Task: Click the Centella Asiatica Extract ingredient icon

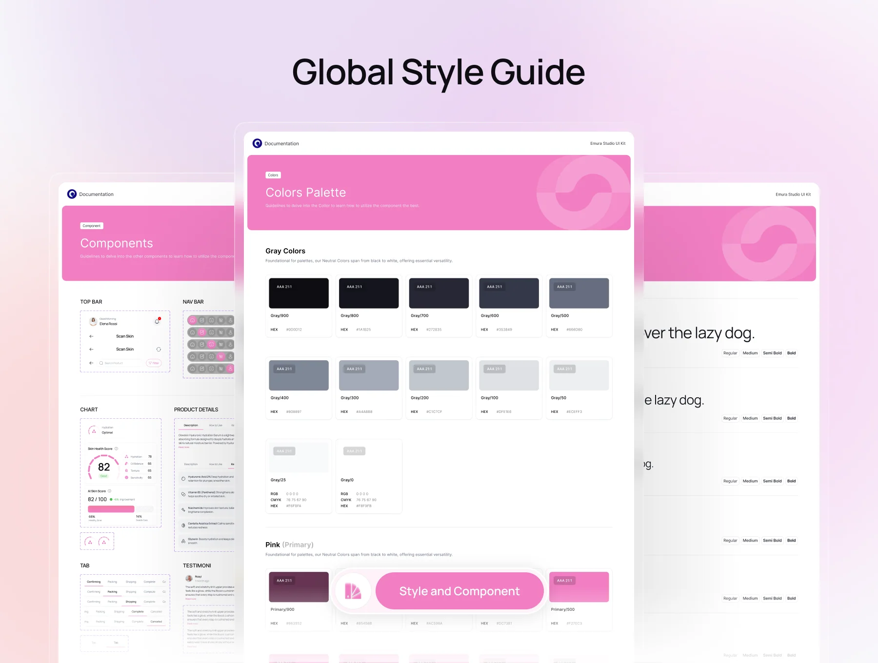Action: [x=183, y=526]
